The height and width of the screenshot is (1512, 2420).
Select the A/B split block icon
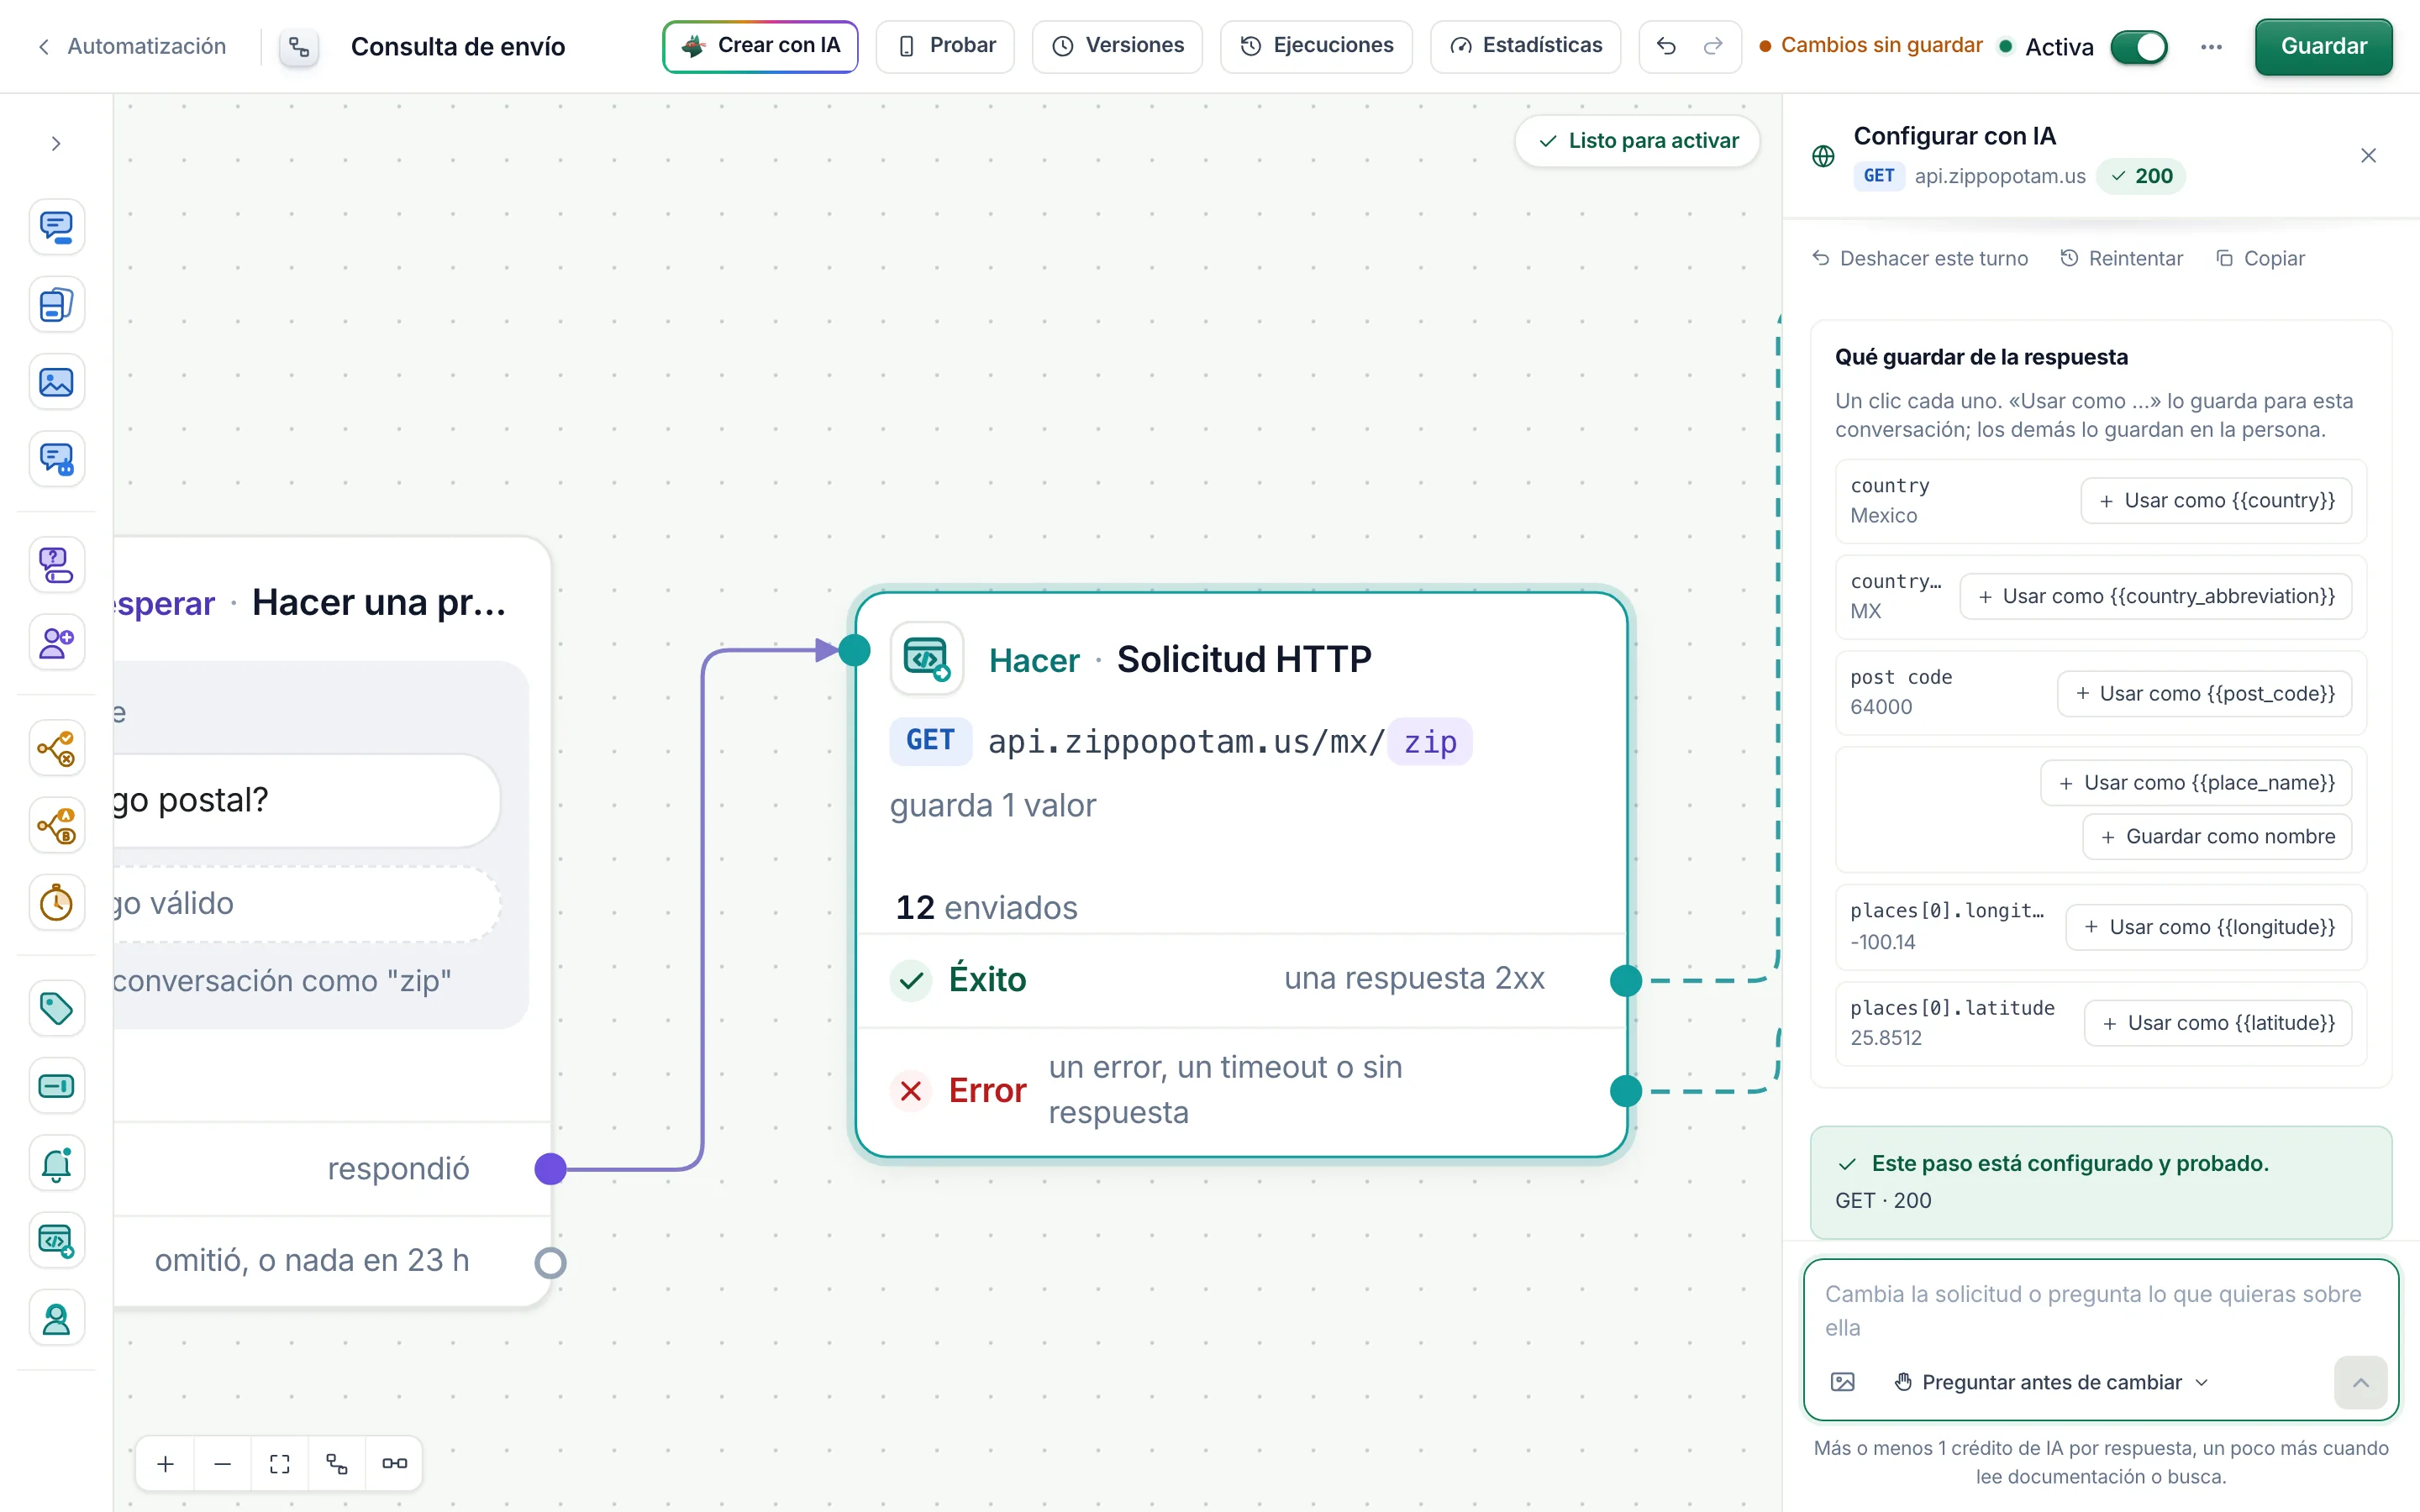coord(56,826)
